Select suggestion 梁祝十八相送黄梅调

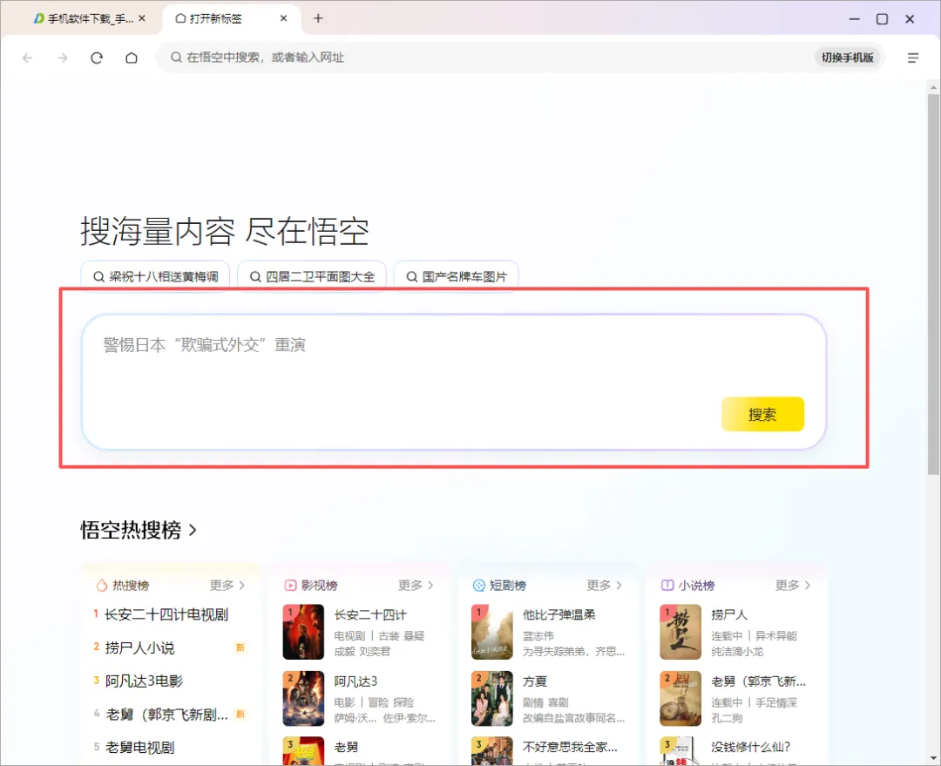pos(155,277)
